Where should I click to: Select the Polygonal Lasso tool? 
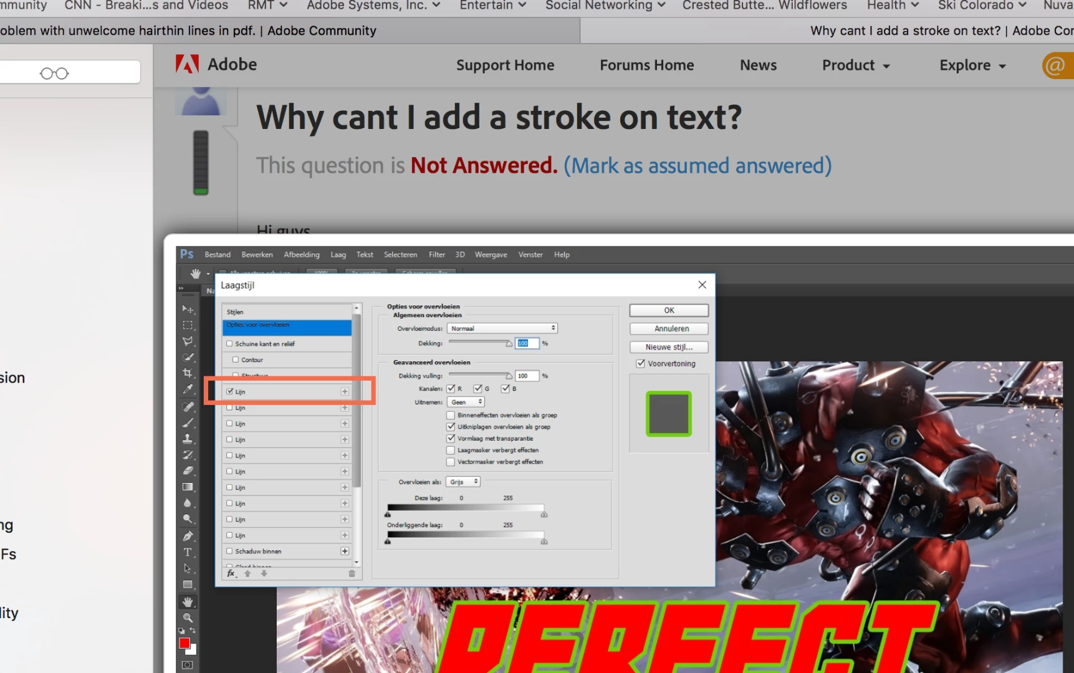188,341
